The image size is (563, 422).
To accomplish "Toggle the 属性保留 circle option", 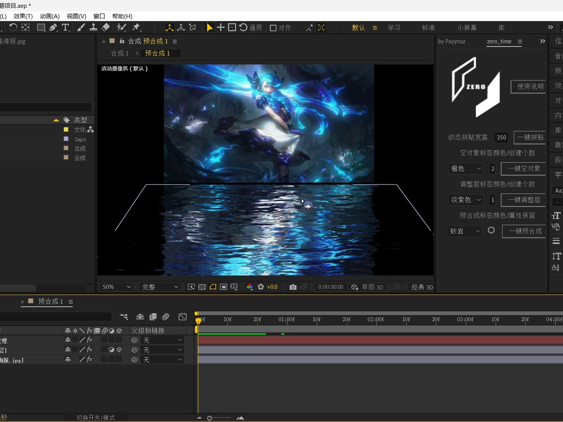I will (x=491, y=231).
